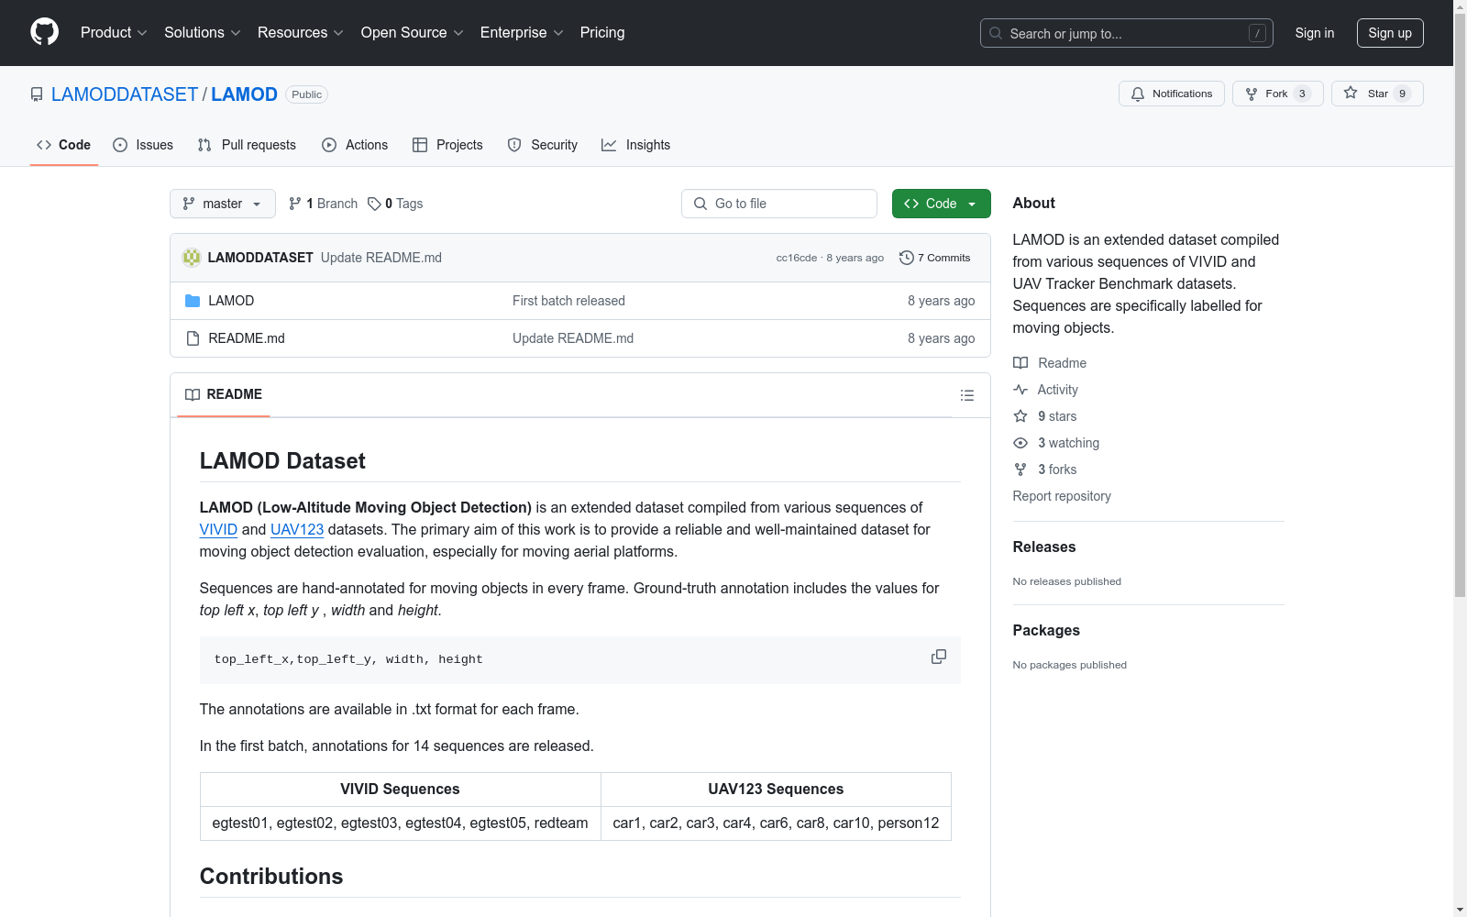Click the LAMOD folder icon

(193, 301)
